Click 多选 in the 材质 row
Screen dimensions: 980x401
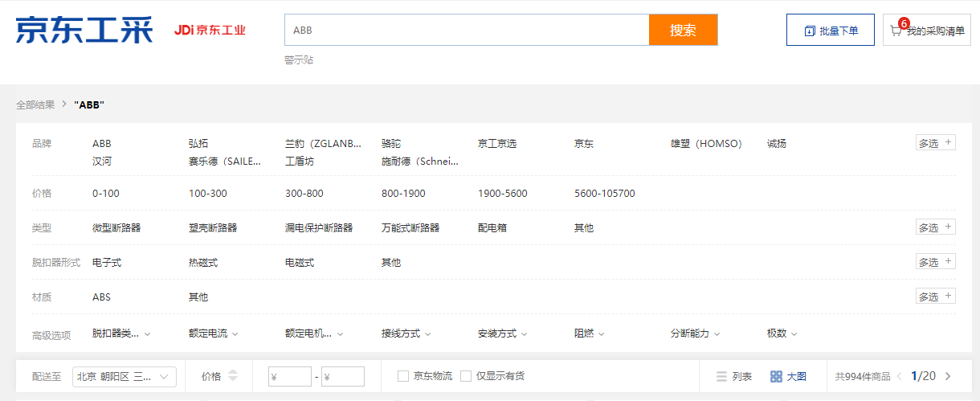(936, 297)
